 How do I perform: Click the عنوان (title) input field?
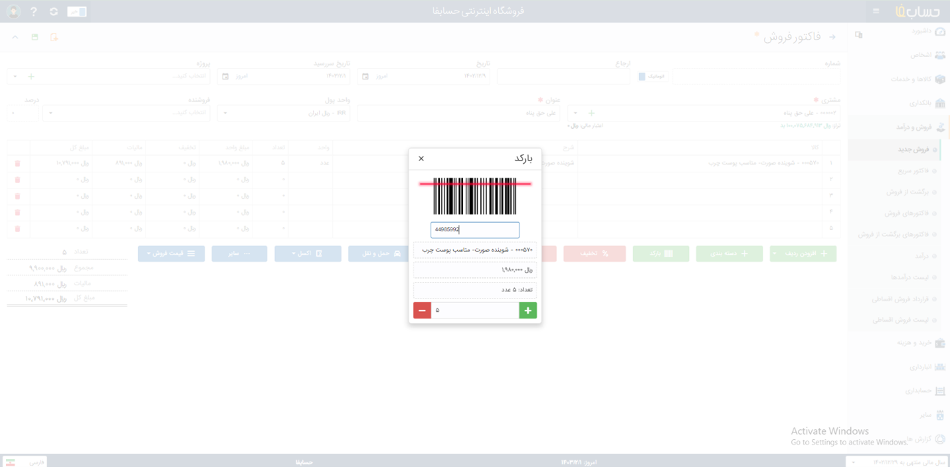pyautogui.click(x=458, y=113)
